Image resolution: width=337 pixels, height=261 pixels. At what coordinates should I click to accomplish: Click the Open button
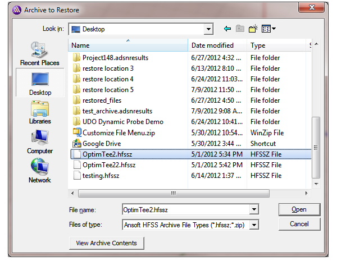coord(299,209)
